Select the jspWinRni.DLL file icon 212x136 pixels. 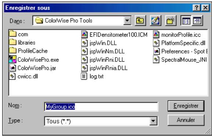click(x=84, y=59)
